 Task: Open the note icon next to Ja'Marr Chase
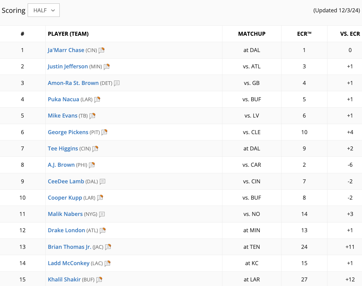pos(101,50)
